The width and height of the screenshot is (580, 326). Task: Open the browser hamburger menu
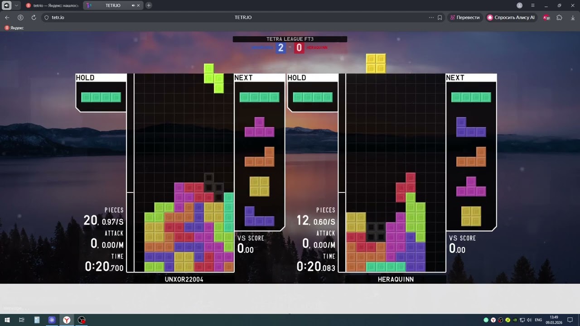coord(533,5)
